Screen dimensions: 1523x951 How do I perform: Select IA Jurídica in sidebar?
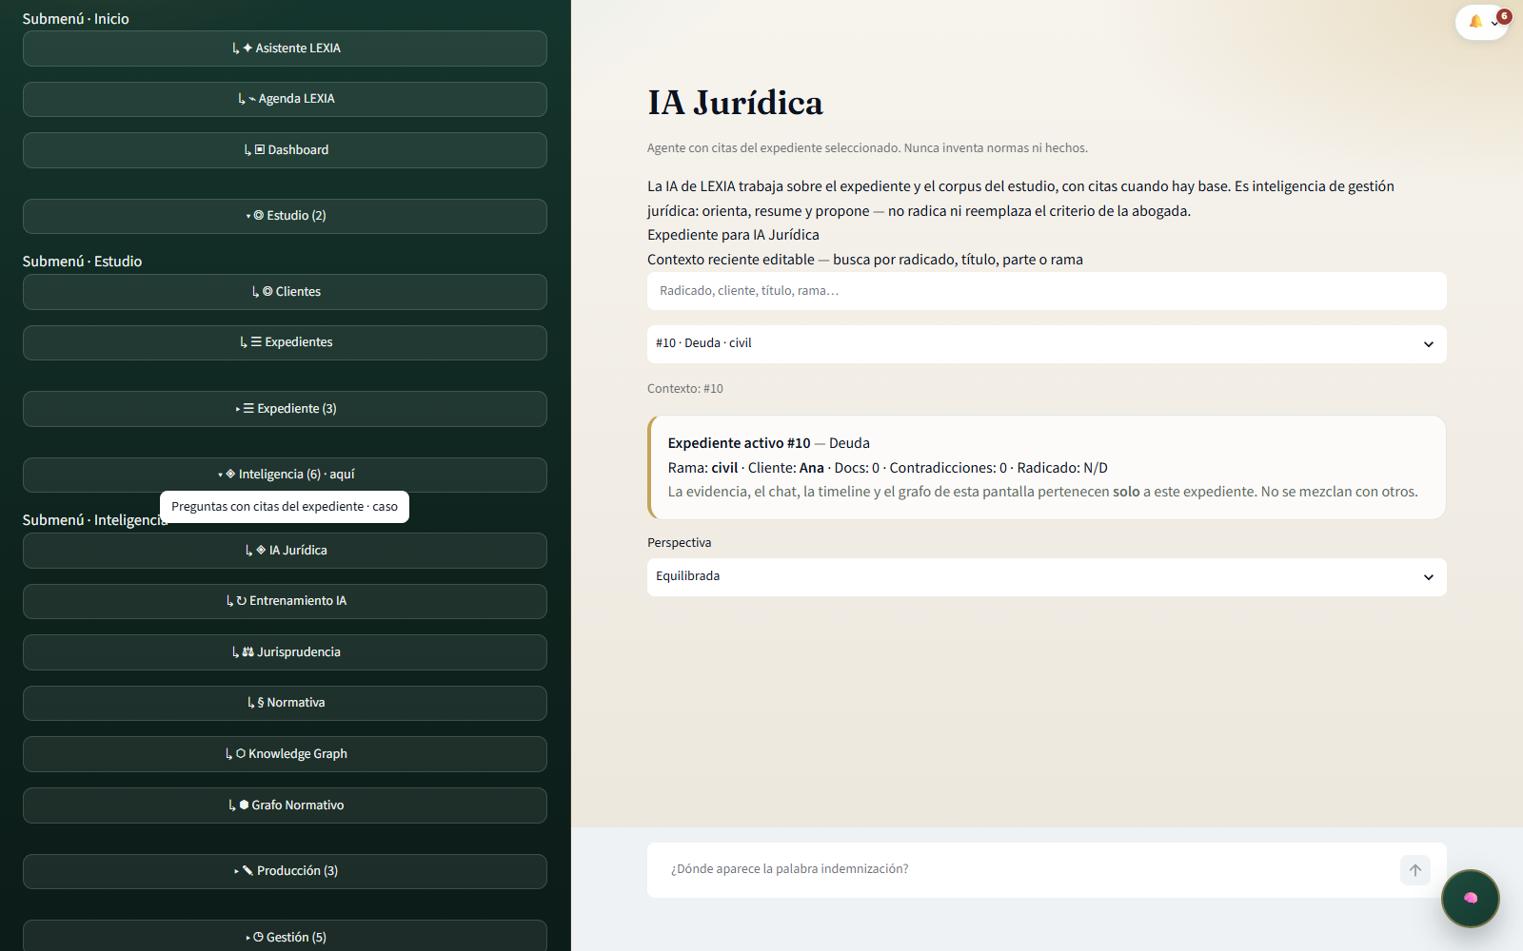285,551
